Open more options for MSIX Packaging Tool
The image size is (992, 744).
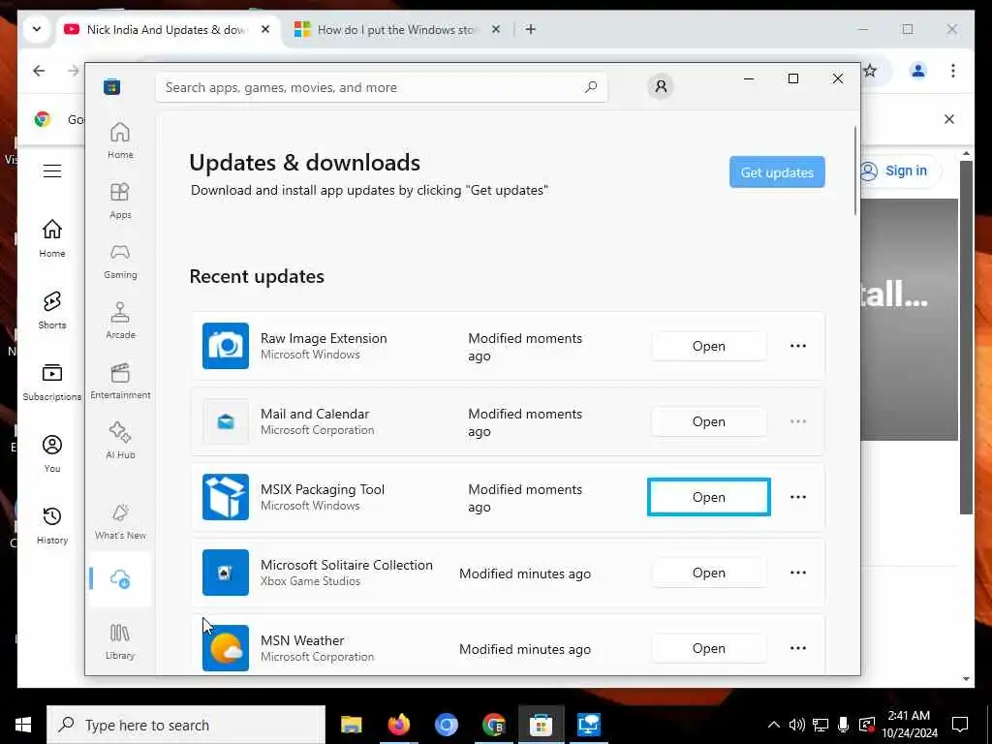(798, 497)
